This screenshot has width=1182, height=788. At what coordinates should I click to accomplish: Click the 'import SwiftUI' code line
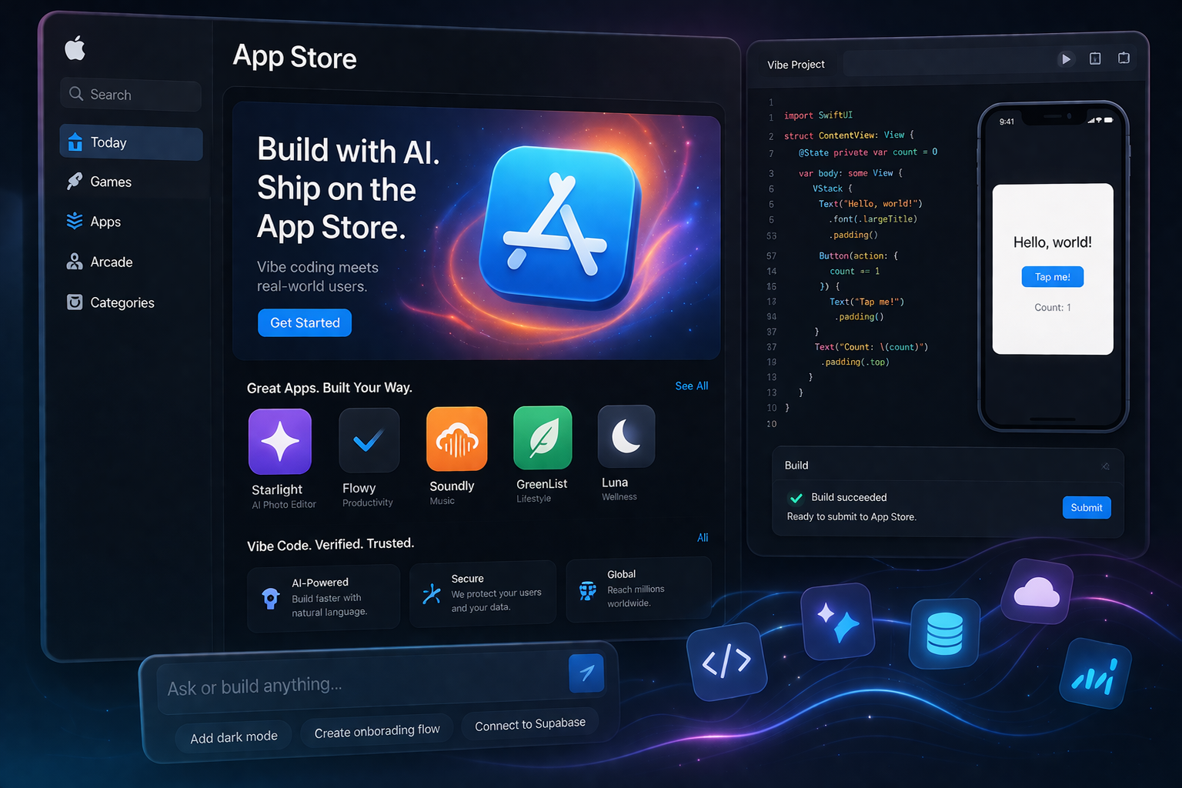coord(818,115)
